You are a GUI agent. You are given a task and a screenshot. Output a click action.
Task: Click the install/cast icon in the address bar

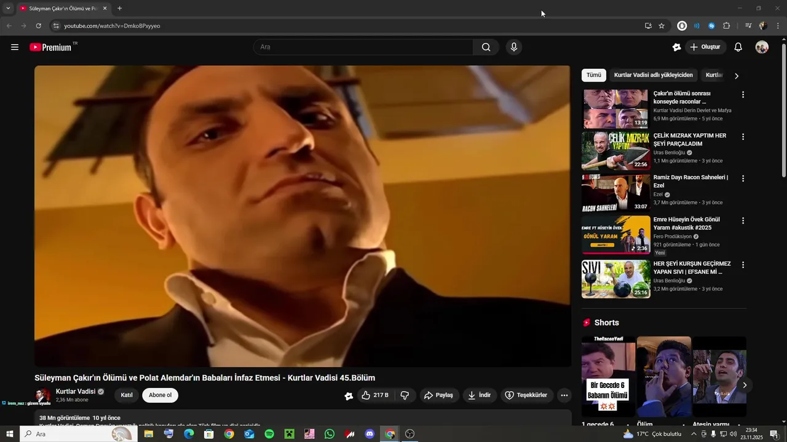[x=648, y=26]
